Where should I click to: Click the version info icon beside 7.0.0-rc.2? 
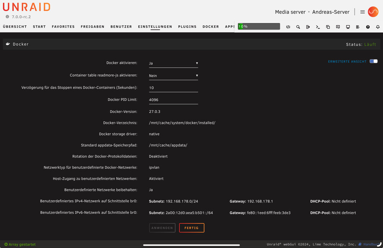click(7, 17)
